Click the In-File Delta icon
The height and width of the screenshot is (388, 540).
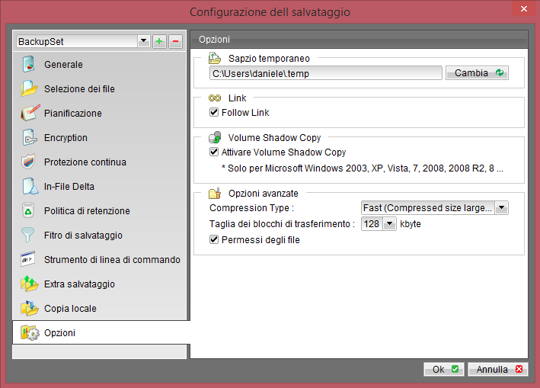30,187
